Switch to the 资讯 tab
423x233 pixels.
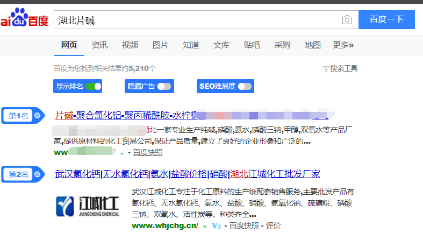tap(99, 45)
